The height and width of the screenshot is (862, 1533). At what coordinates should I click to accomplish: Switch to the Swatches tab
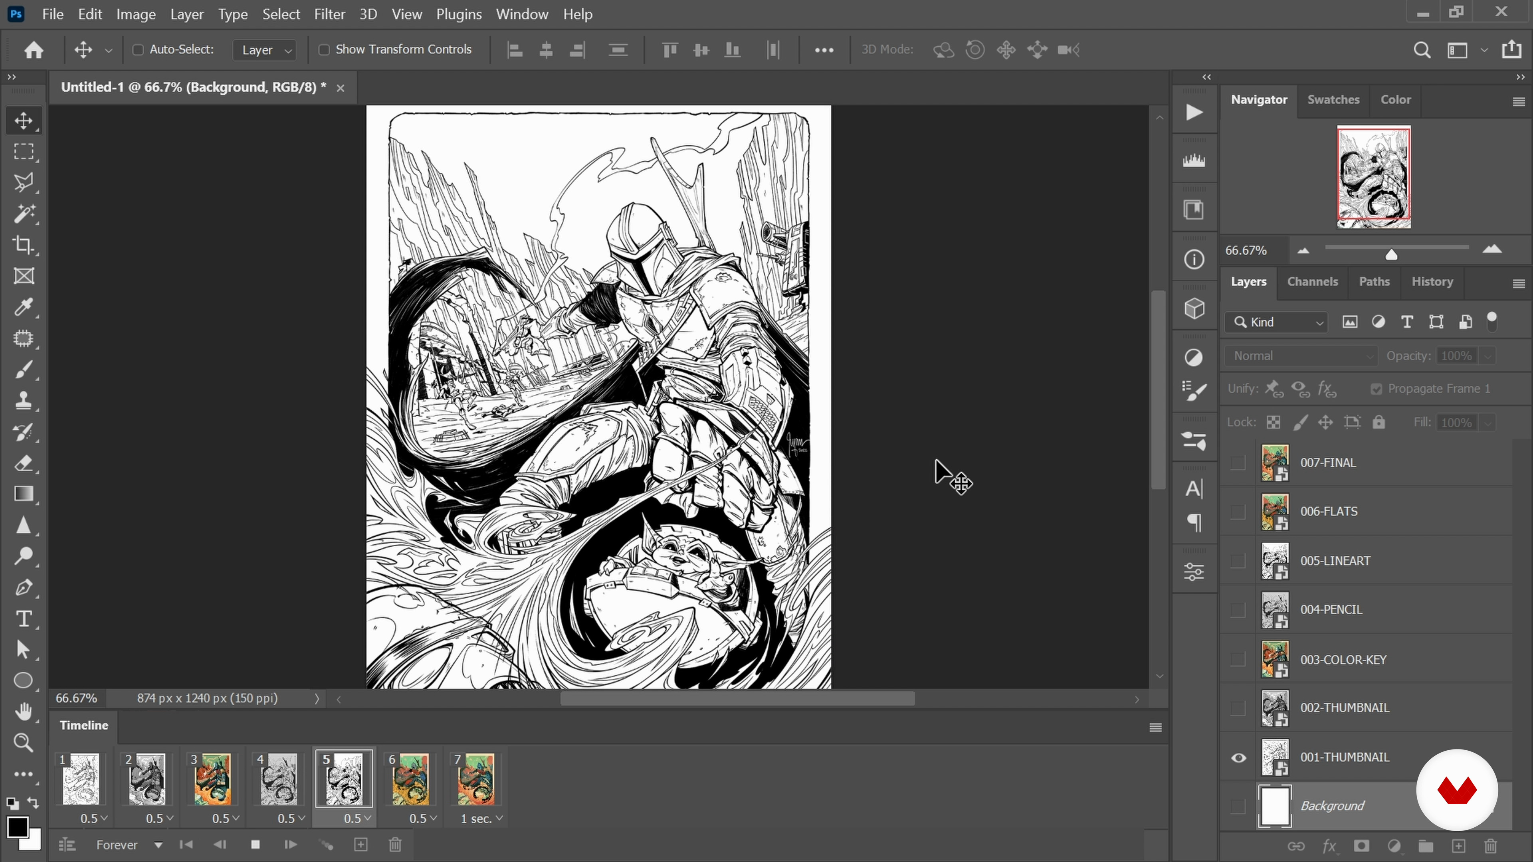coord(1333,100)
